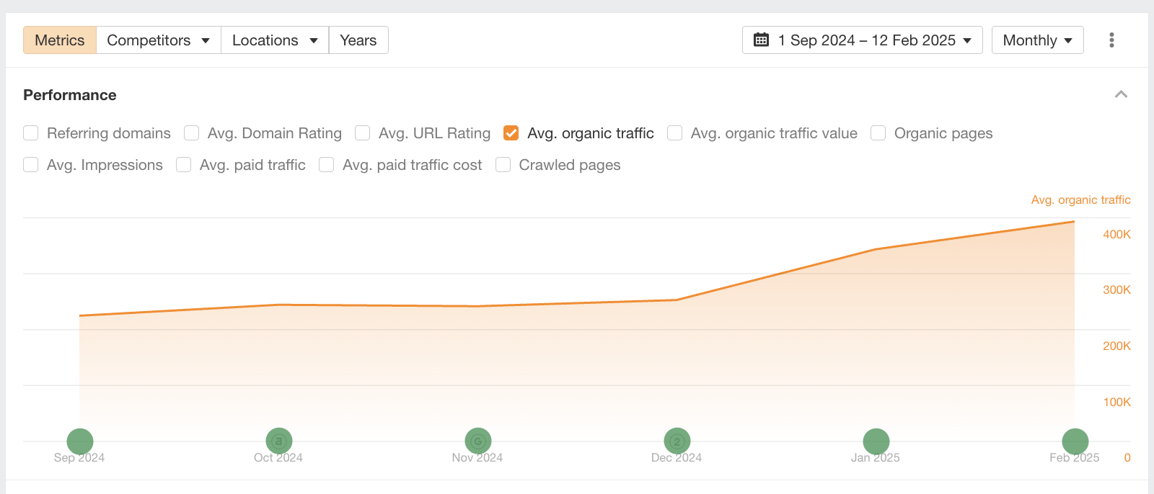Open the calendar date range picker icon

[x=760, y=40]
